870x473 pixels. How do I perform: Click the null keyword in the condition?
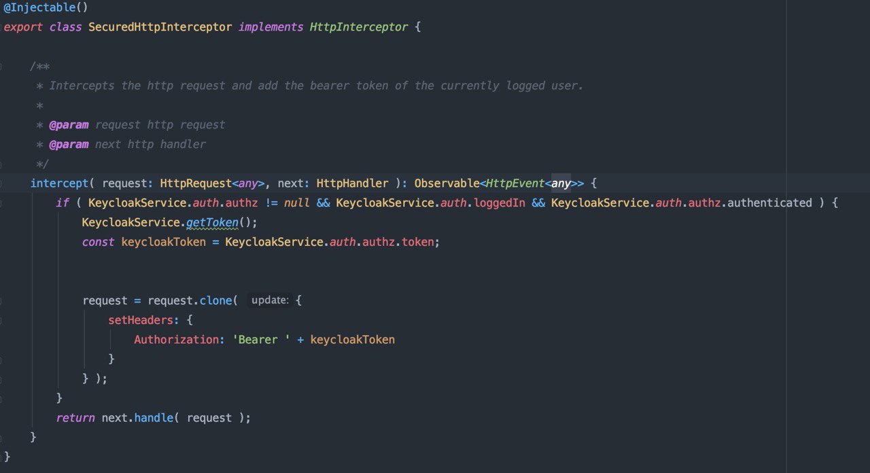click(x=297, y=203)
